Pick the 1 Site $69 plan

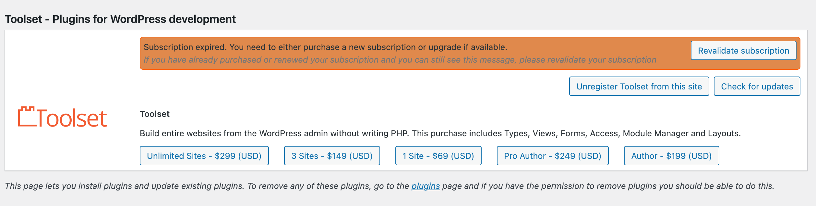click(x=438, y=156)
